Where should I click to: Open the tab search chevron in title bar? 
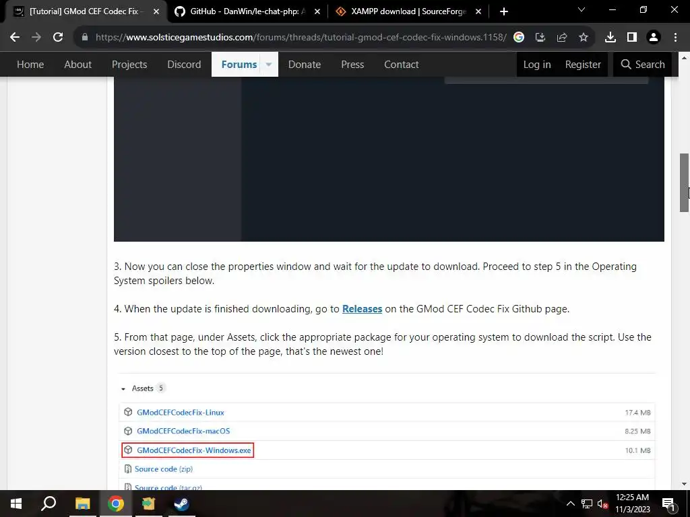[x=582, y=9]
